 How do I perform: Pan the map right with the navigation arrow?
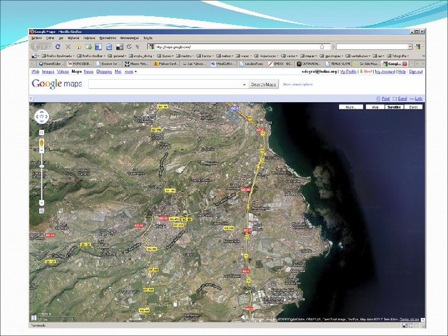click(x=47, y=116)
